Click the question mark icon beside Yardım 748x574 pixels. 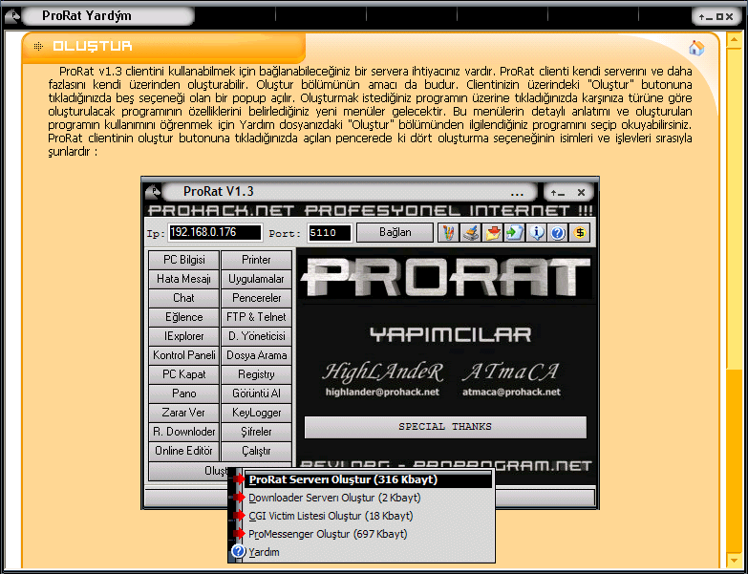click(239, 552)
